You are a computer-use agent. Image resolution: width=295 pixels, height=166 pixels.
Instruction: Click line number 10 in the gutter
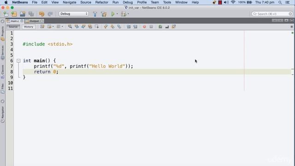[10, 83]
